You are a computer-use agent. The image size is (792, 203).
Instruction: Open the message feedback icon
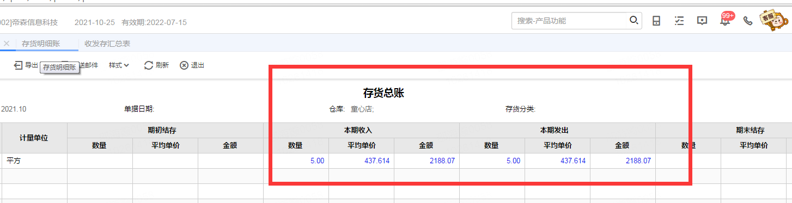(702, 21)
